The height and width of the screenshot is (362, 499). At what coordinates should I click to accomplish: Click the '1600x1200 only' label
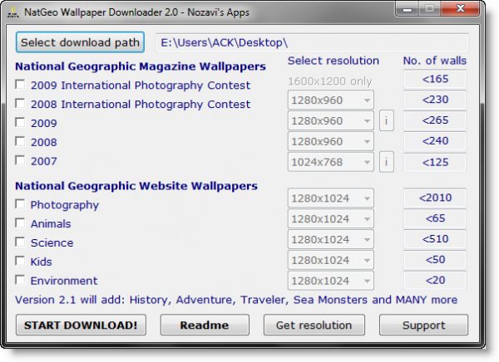[x=330, y=81]
